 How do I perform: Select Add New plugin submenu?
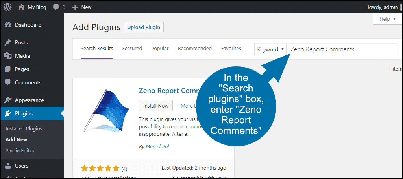16,139
